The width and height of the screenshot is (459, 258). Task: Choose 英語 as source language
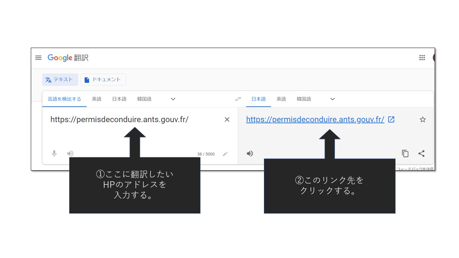[96, 99]
